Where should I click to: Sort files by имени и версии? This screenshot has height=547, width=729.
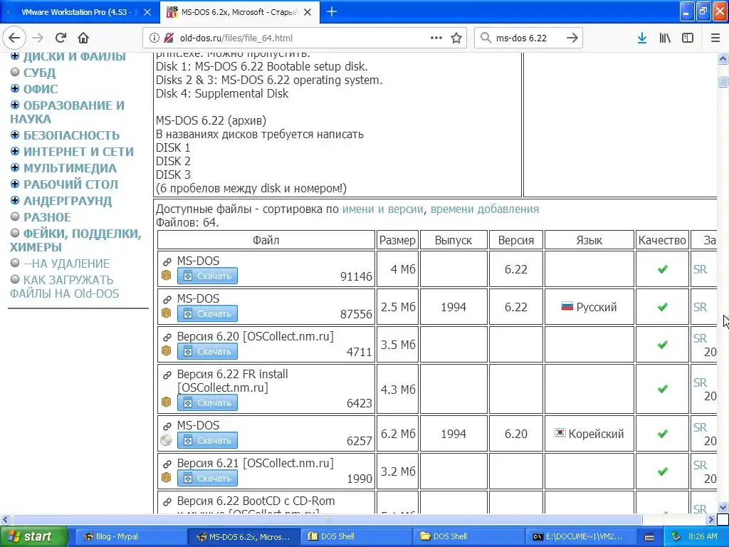(x=382, y=209)
